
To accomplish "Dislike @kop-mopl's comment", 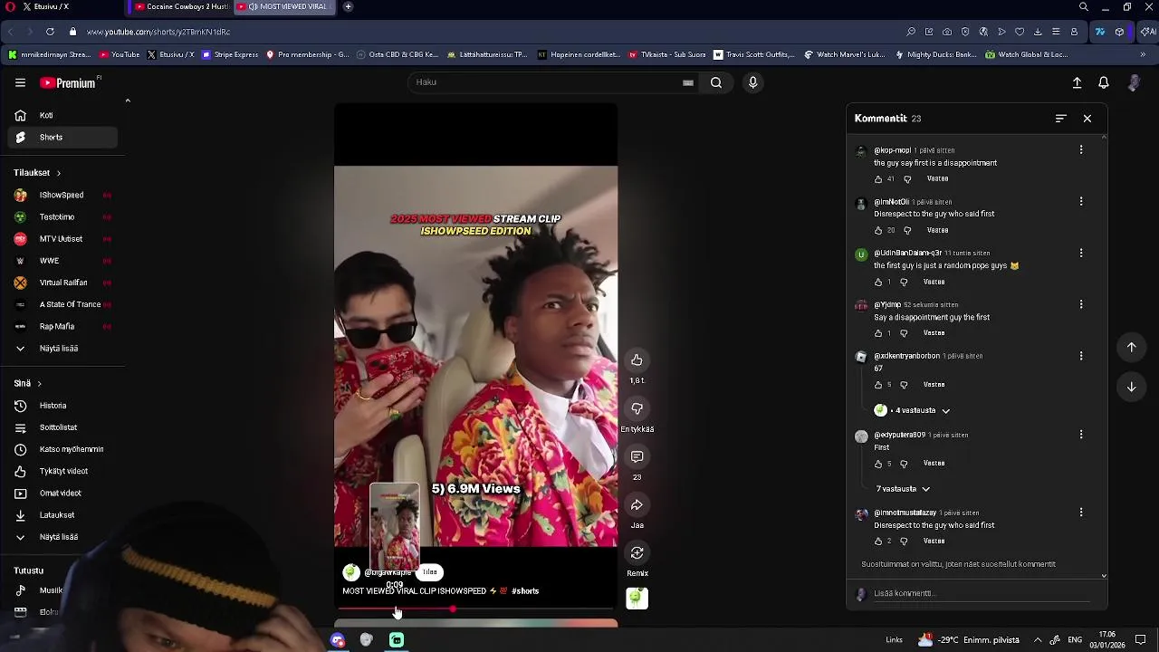I will (x=907, y=179).
